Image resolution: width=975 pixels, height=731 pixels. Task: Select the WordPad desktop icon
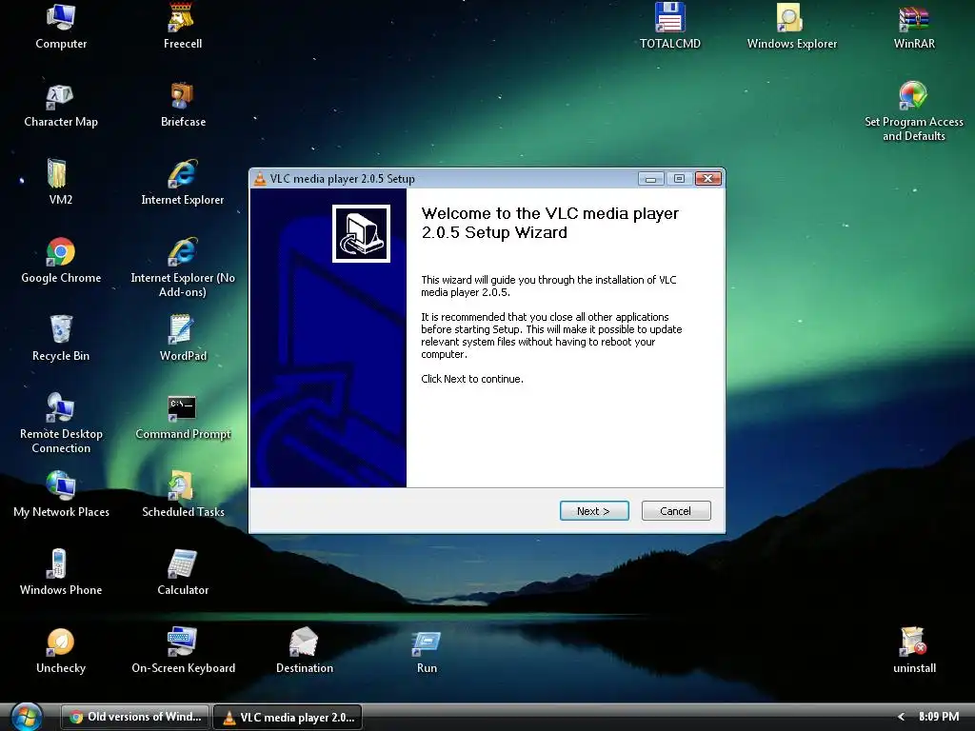click(183, 339)
